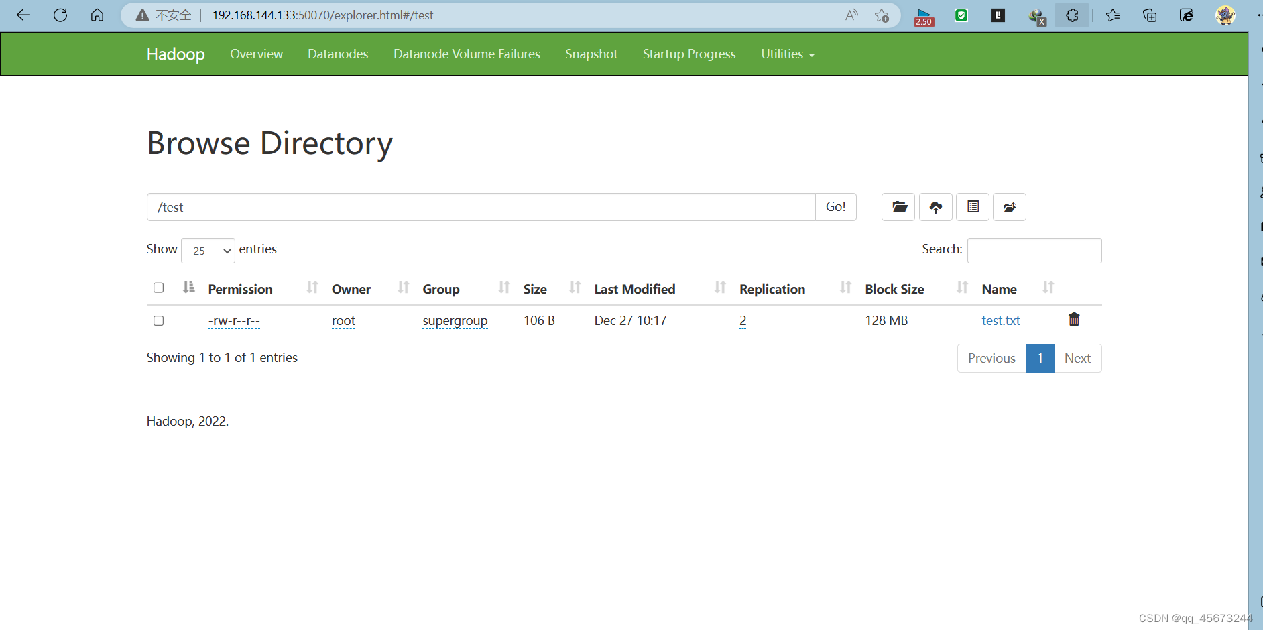Open the Show entries count dropdown
1263x630 pixels.
pos(208,251)
